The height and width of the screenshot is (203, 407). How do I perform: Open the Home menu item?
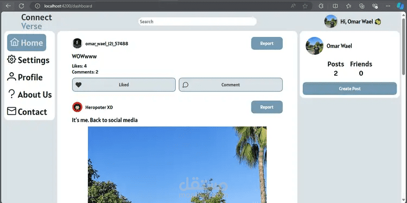click(x=27, y=42)
